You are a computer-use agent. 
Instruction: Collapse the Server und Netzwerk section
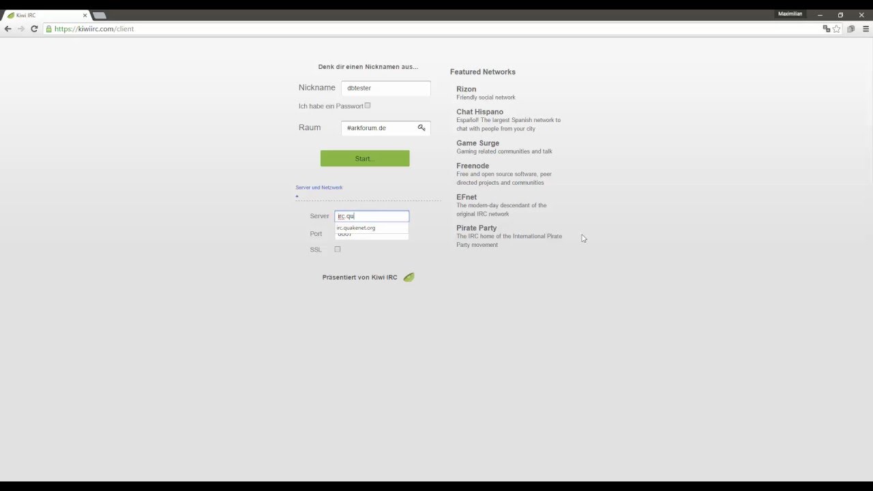click(319, 188)
